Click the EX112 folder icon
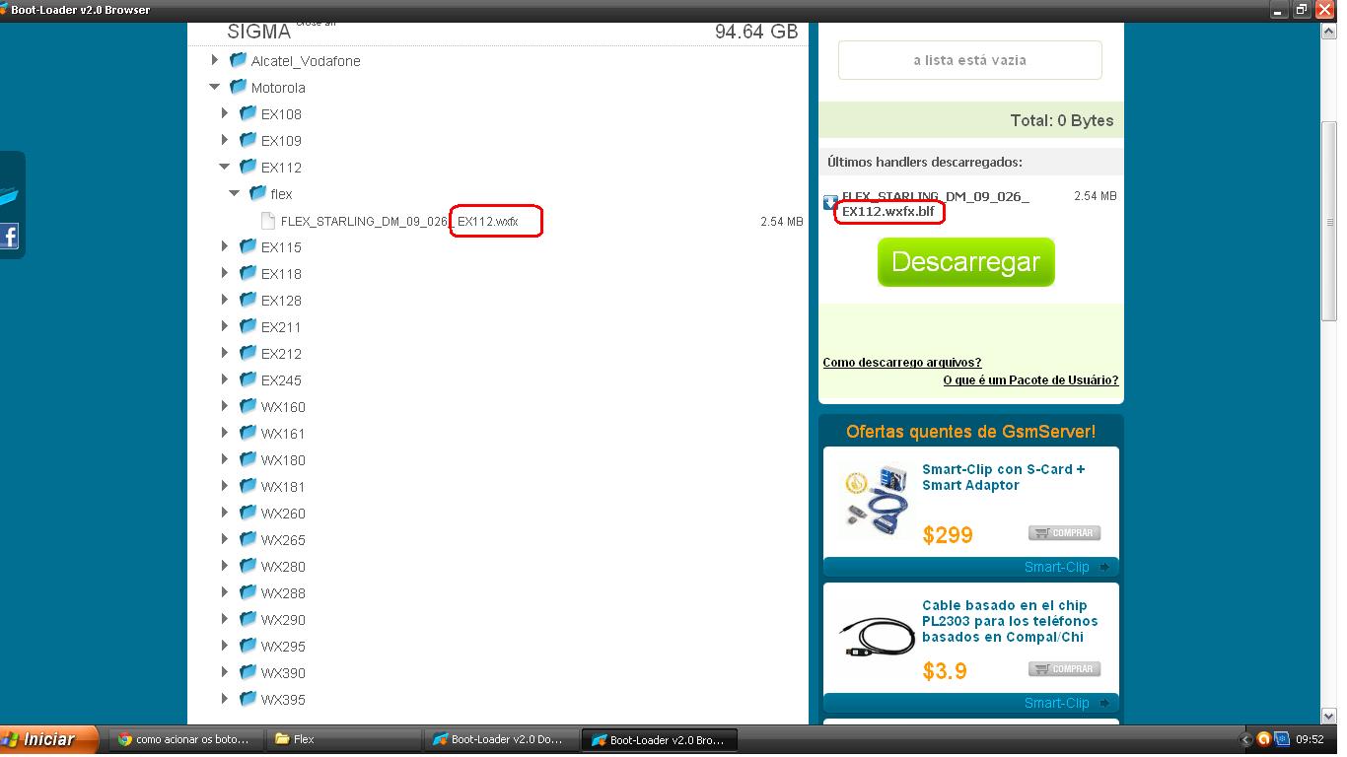Screen dimensions: 1347x757 tap(248, 167)
